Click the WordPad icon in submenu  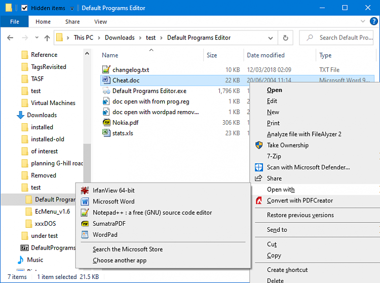84,235
